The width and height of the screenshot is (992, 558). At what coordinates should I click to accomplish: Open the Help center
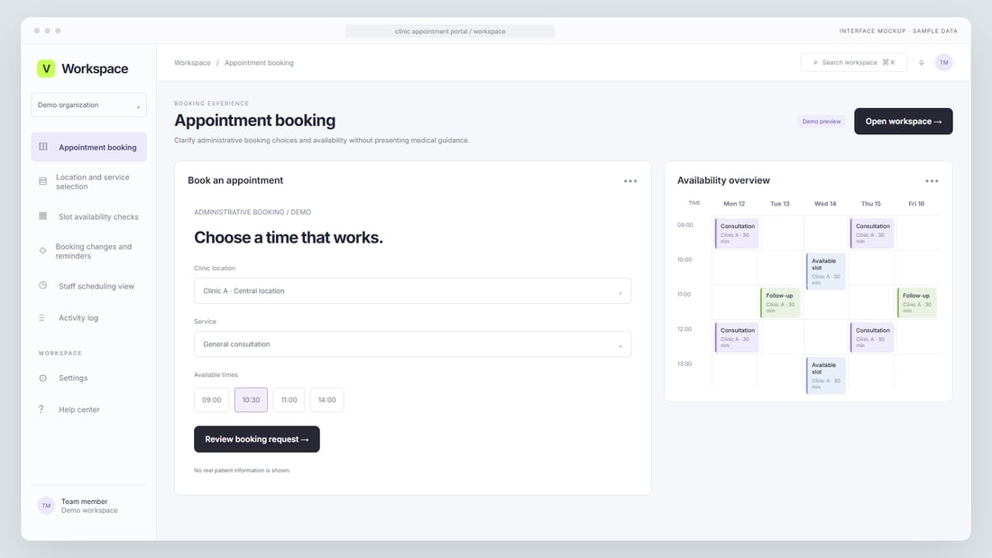(88, 409)
